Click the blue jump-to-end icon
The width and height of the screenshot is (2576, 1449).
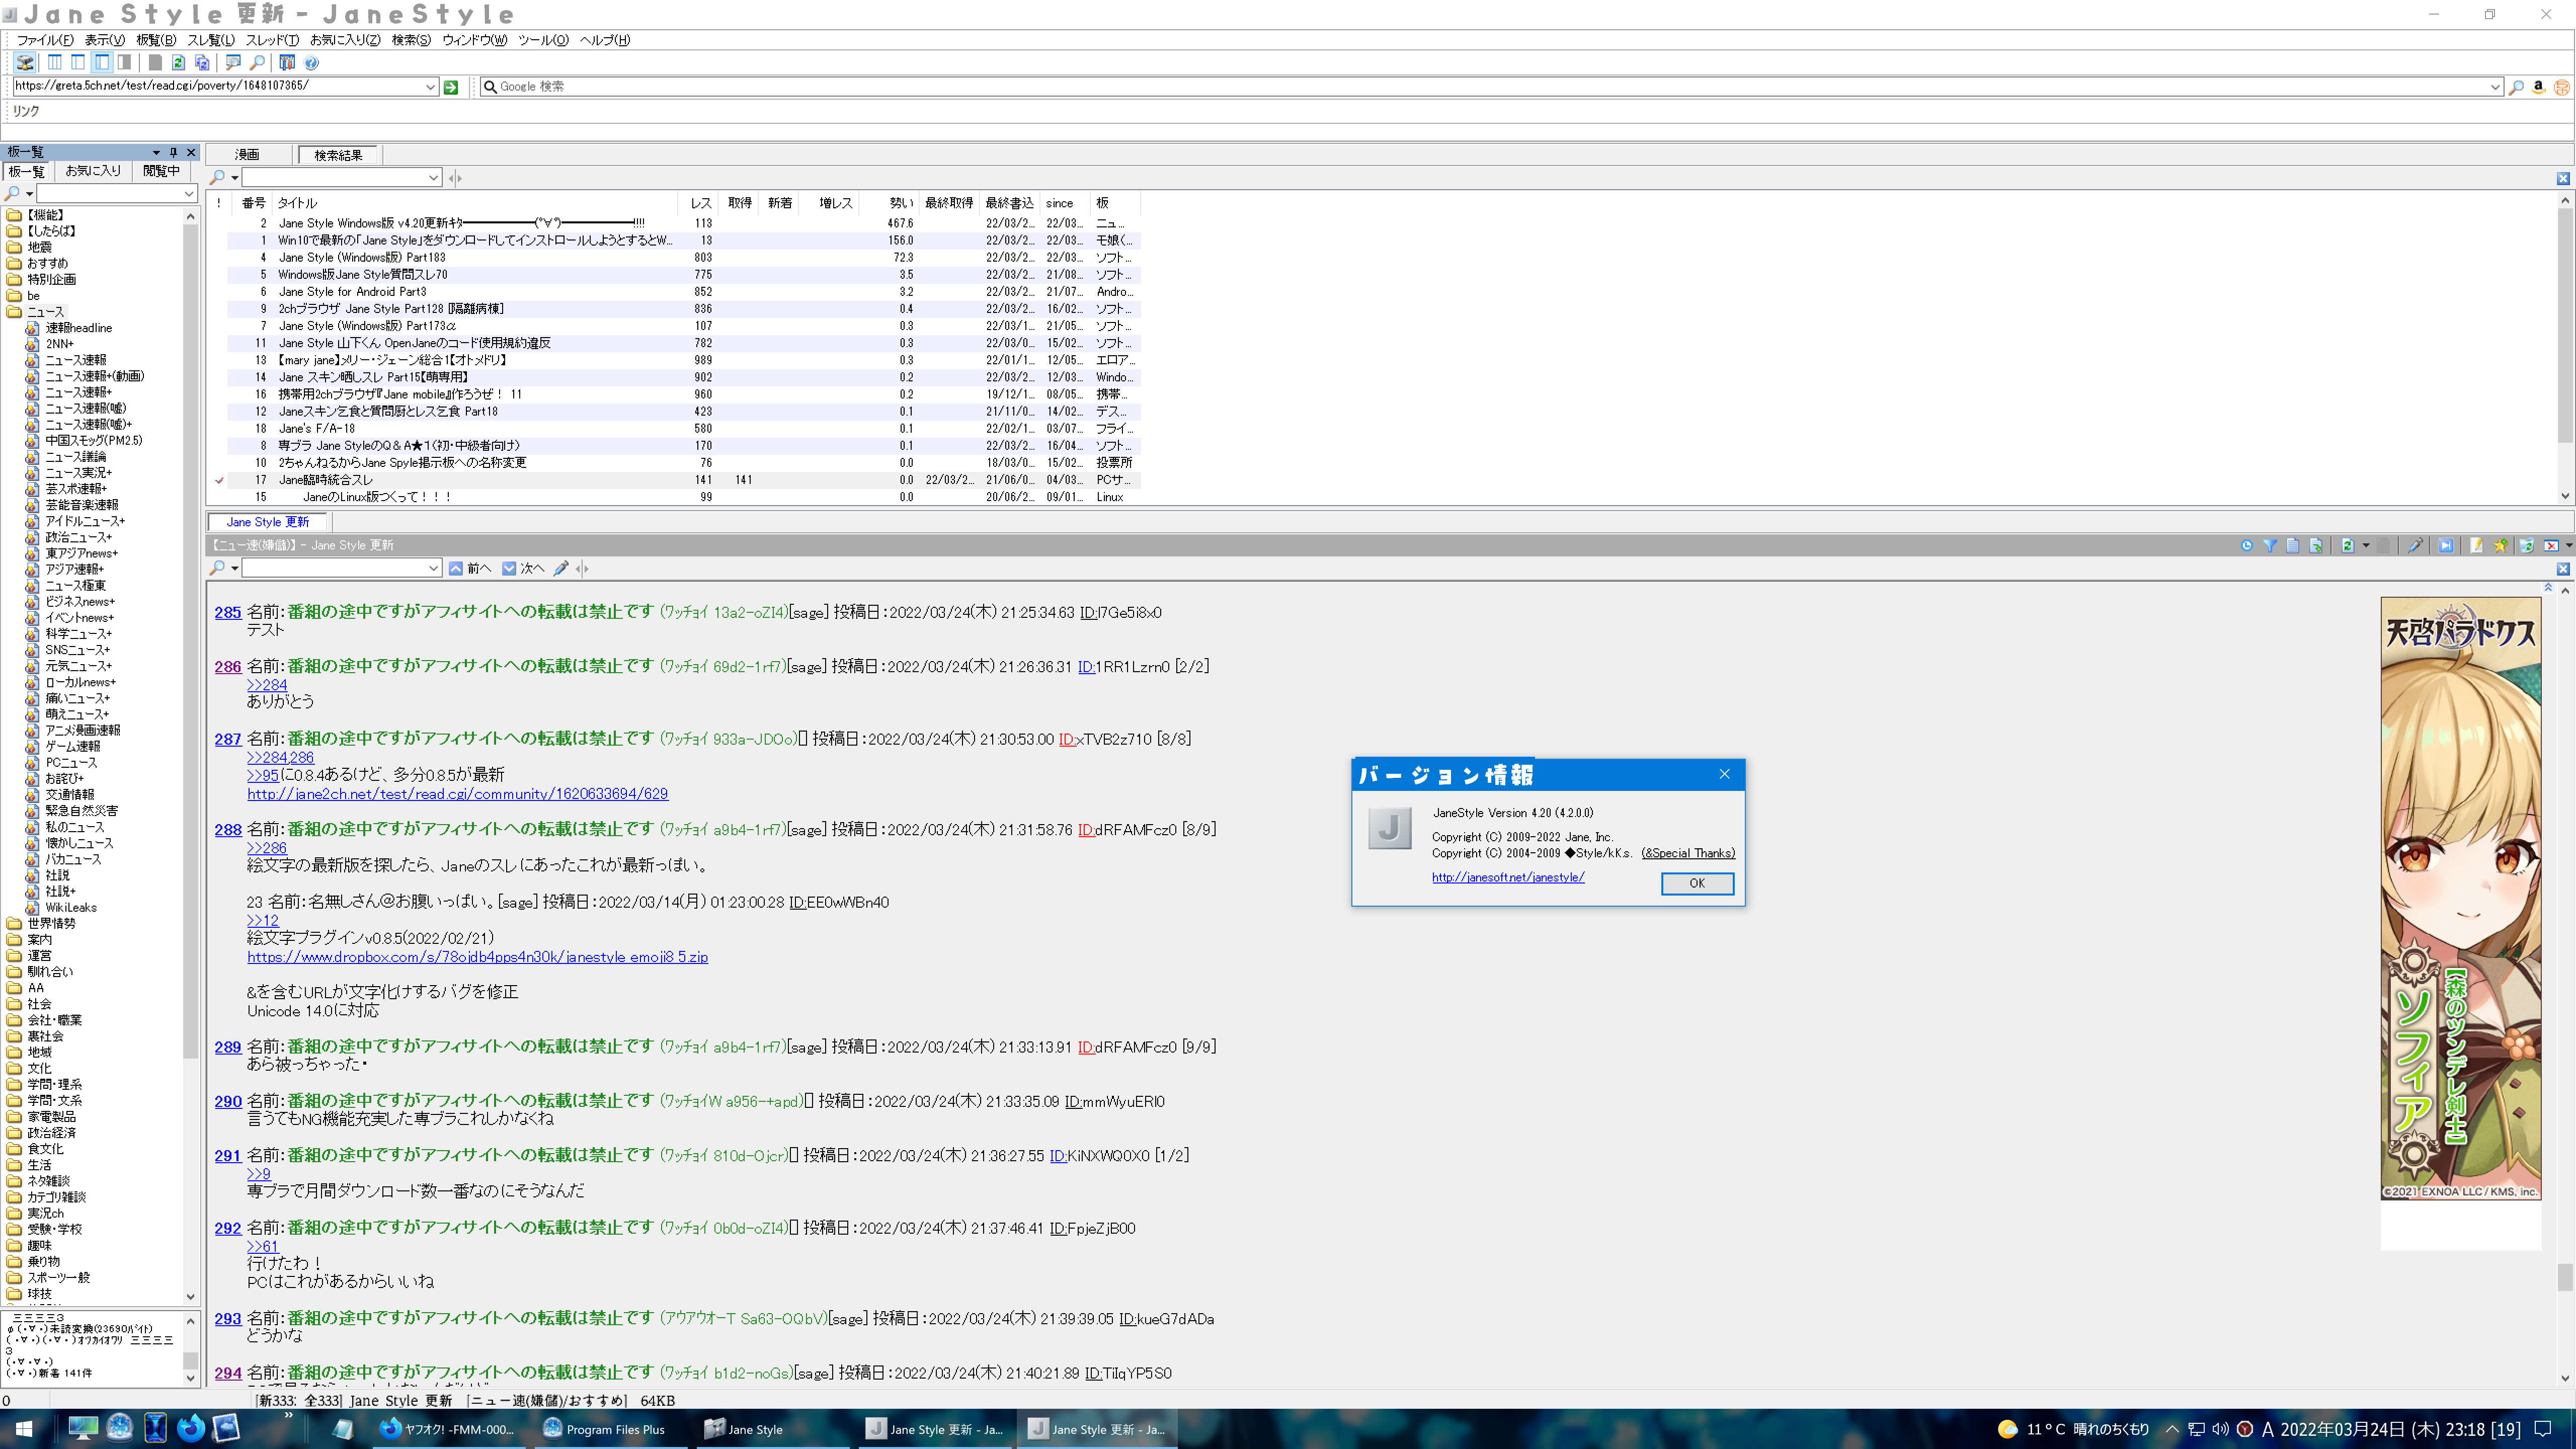(2446, 545)
